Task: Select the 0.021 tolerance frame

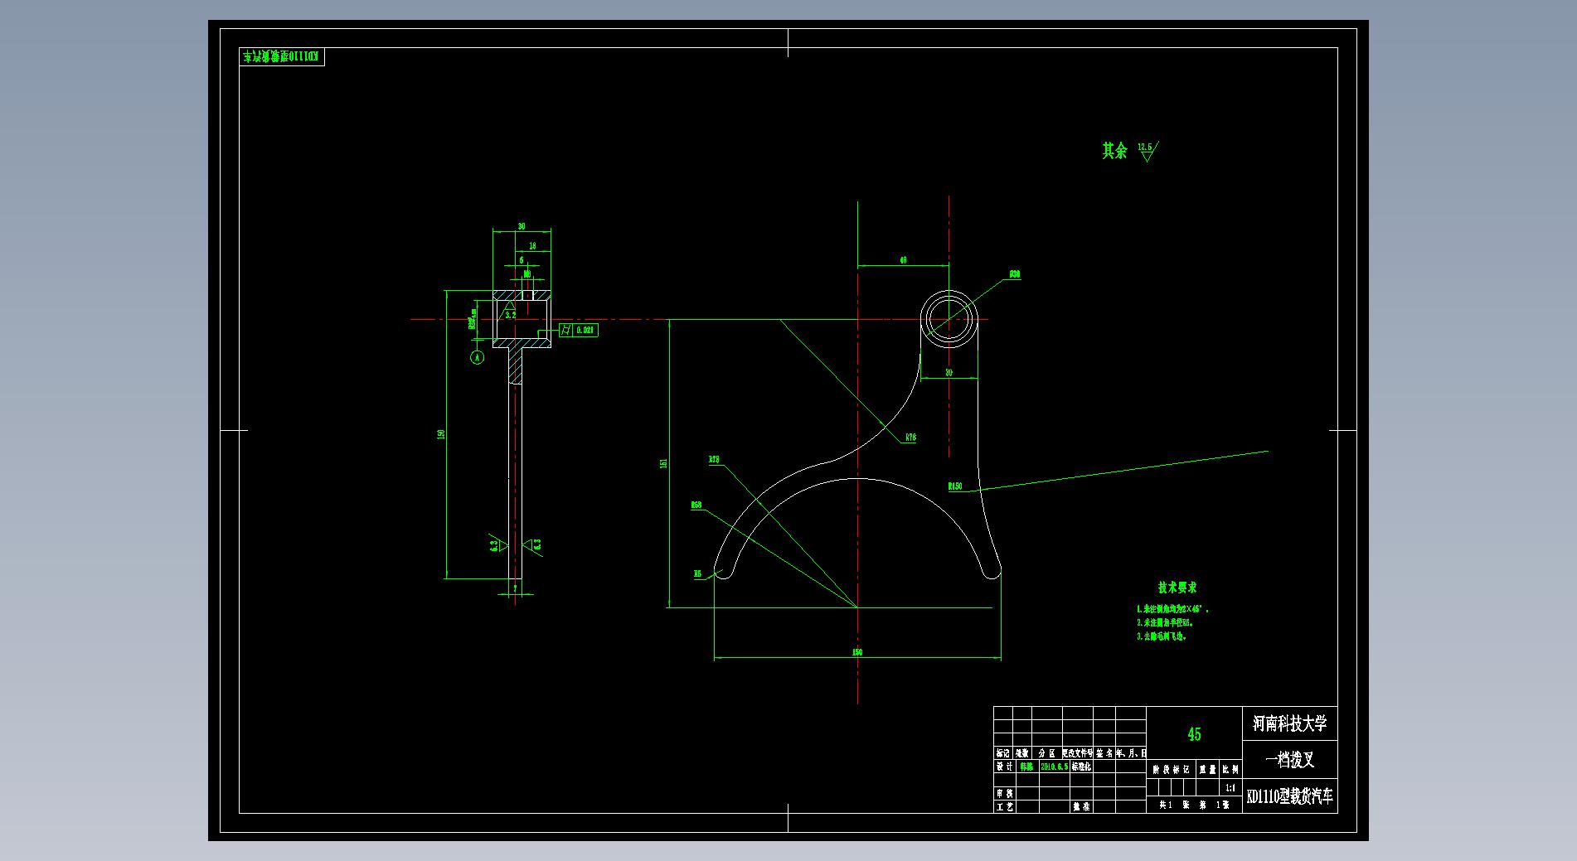Action: [x=579, y=330]
